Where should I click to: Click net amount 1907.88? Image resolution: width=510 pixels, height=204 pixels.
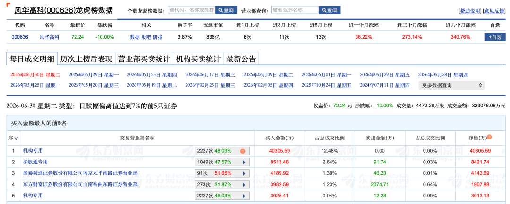click(x=480, y=184)
